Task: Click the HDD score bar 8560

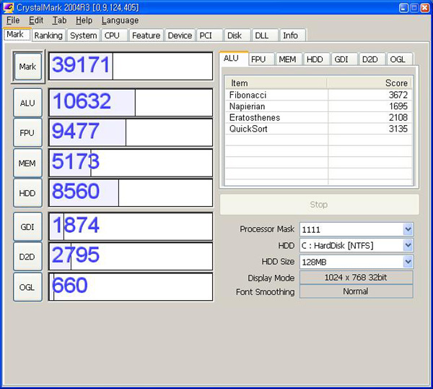Action: click(x=131, y=193)
